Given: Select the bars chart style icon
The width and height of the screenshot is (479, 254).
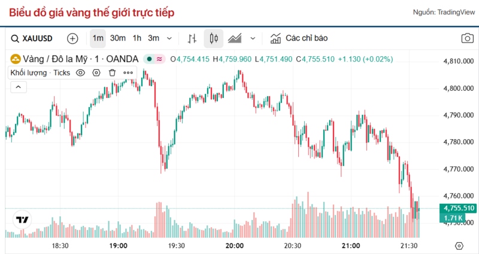Looking at the screenshot, I should 192,38.
